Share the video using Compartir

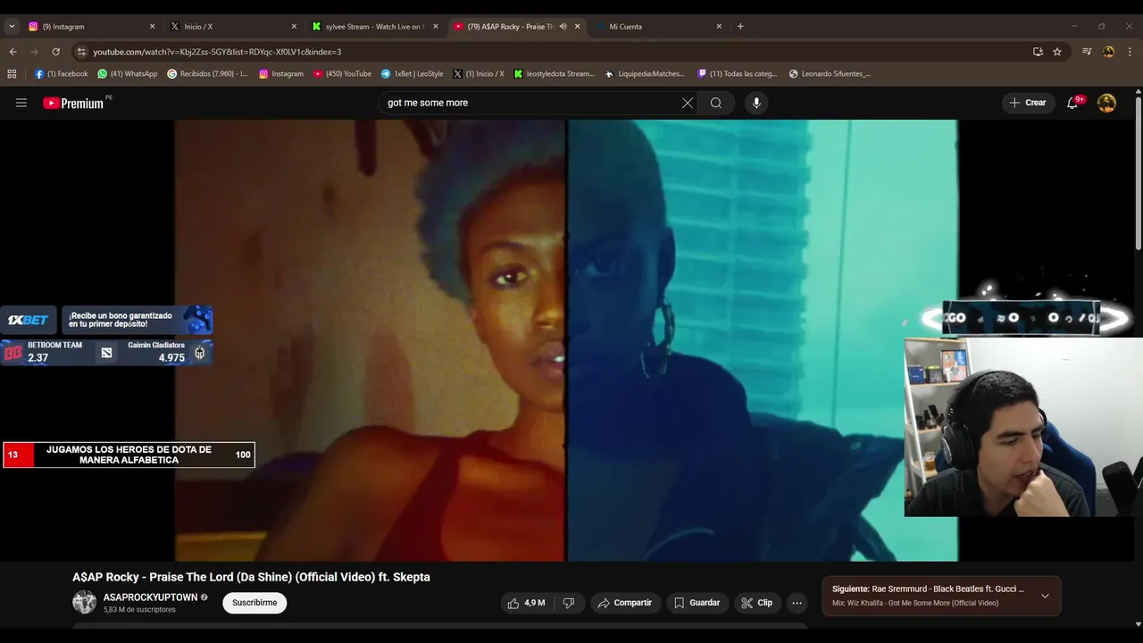click(625, 603)
